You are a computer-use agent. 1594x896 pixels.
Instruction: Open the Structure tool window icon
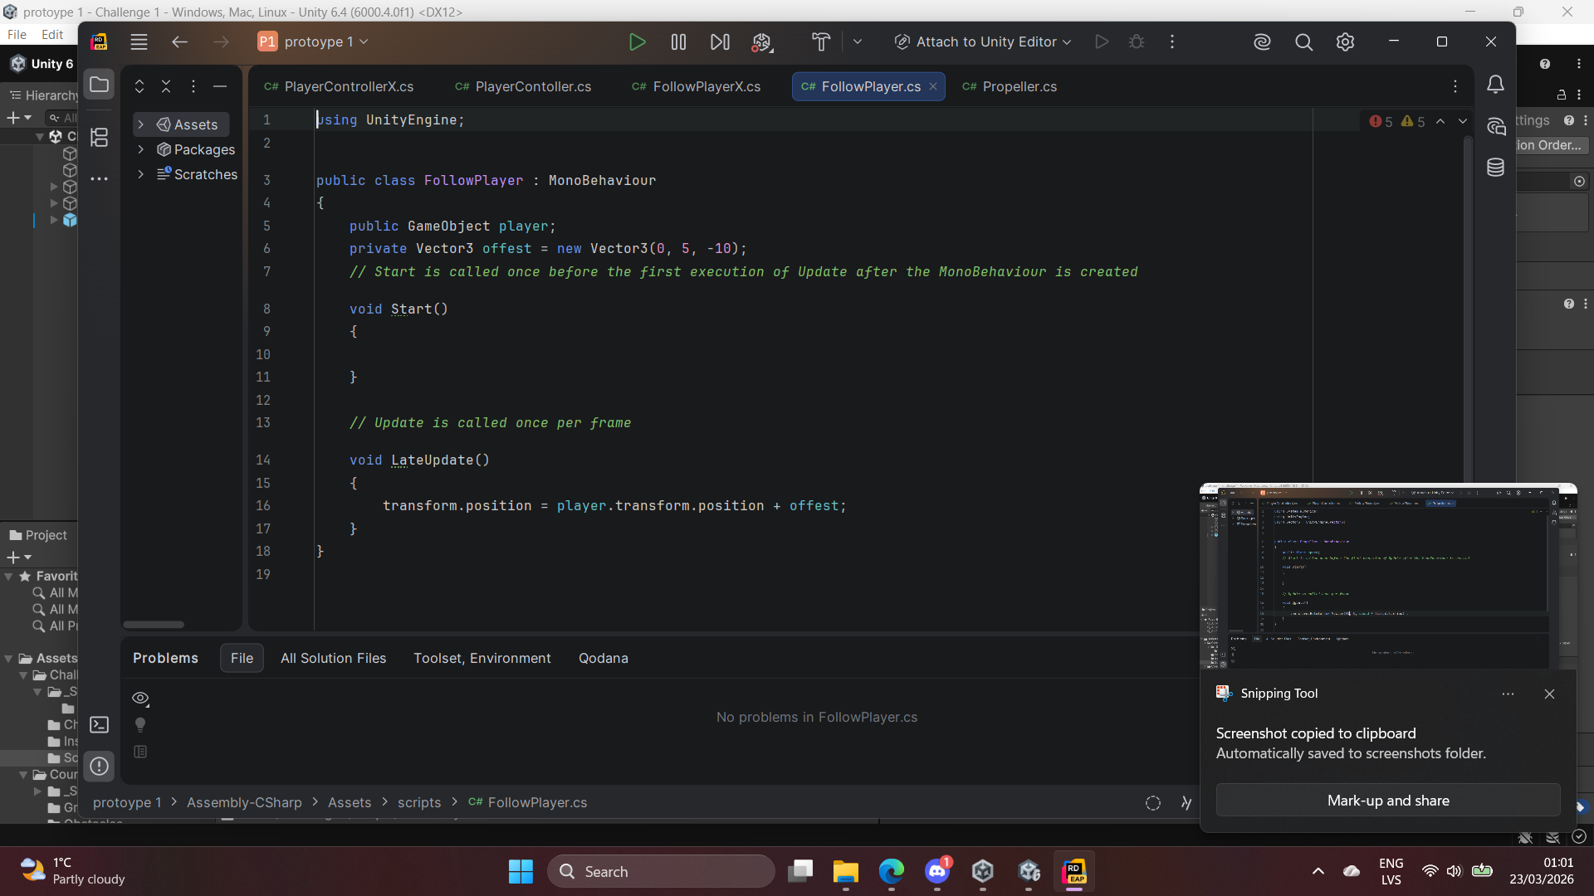coord(99,138)
